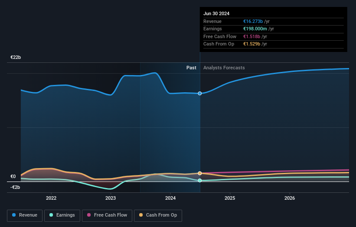356x227 pixels.
Task: Click the 2025 x-axis label
Action: [230, 198]
